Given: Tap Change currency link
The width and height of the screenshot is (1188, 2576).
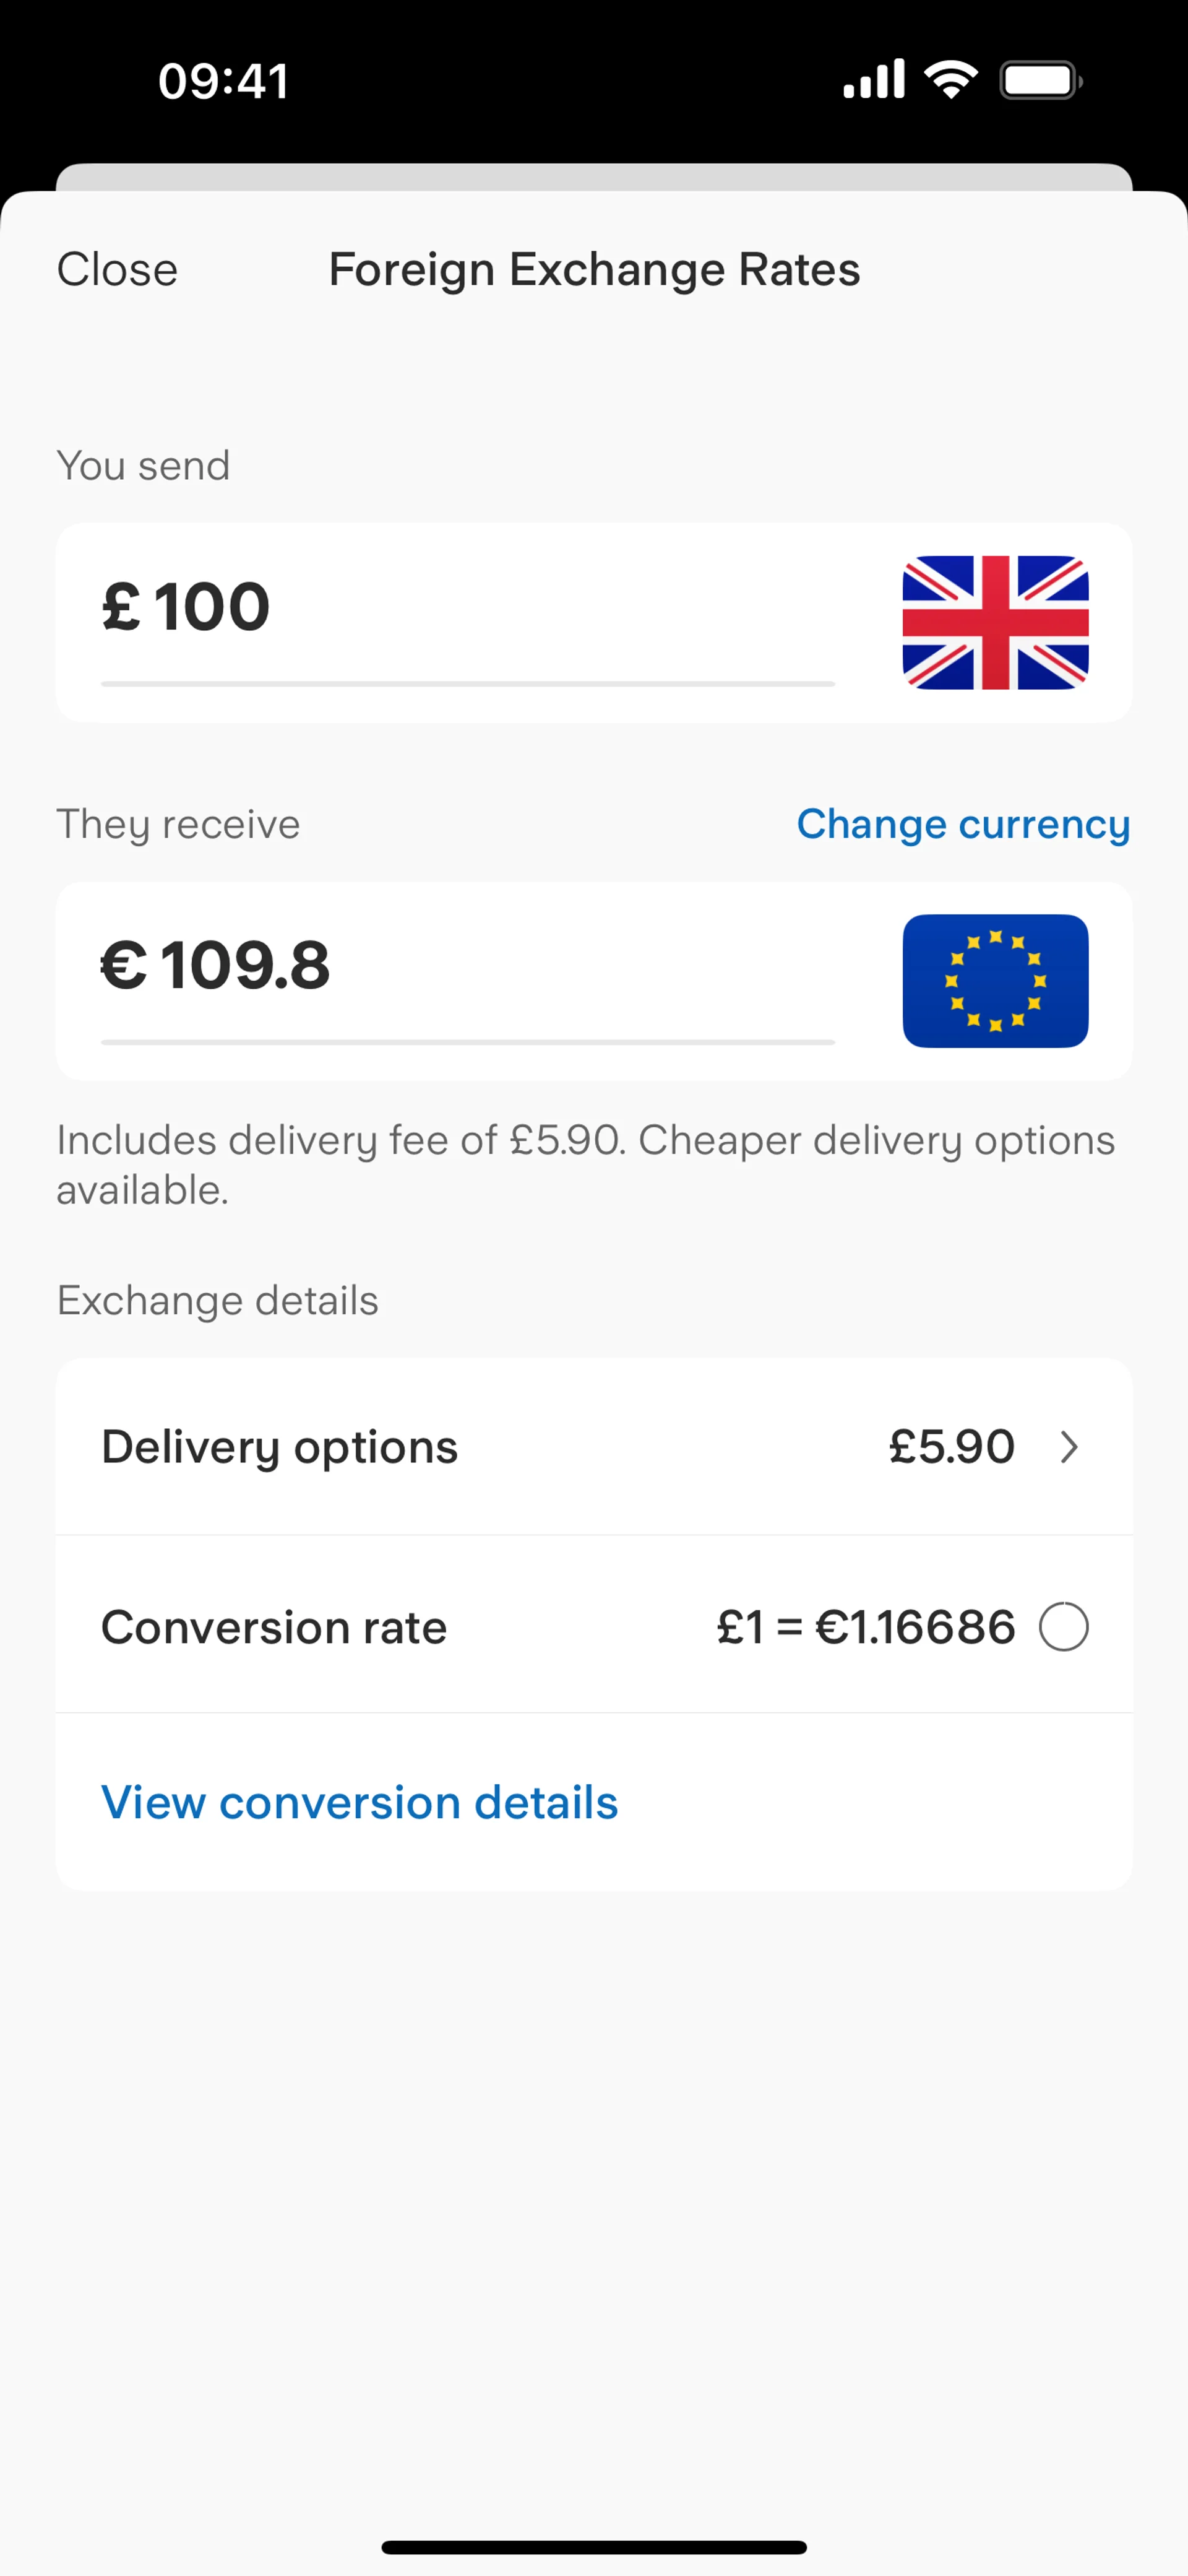Looking at the screenshot, I should click(962, 824).
